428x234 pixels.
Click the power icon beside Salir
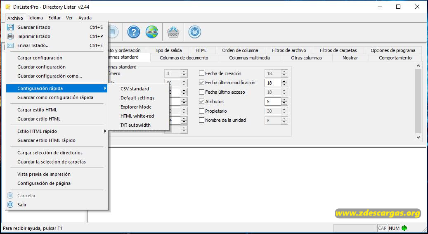(10, 205)
